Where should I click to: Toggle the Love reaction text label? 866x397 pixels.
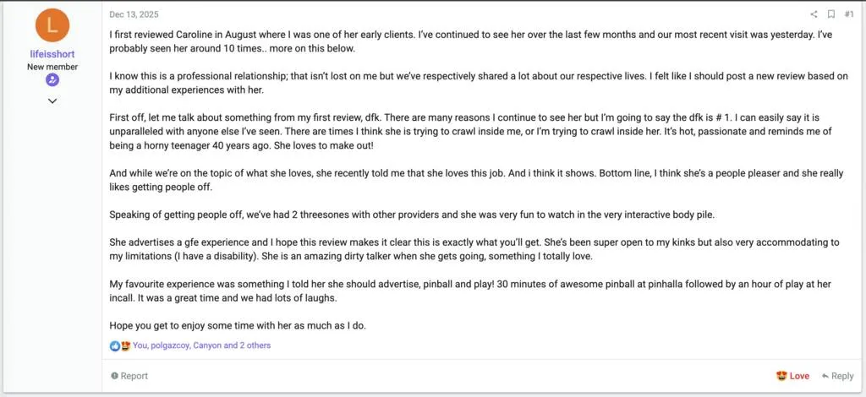(x=799, y=376)
